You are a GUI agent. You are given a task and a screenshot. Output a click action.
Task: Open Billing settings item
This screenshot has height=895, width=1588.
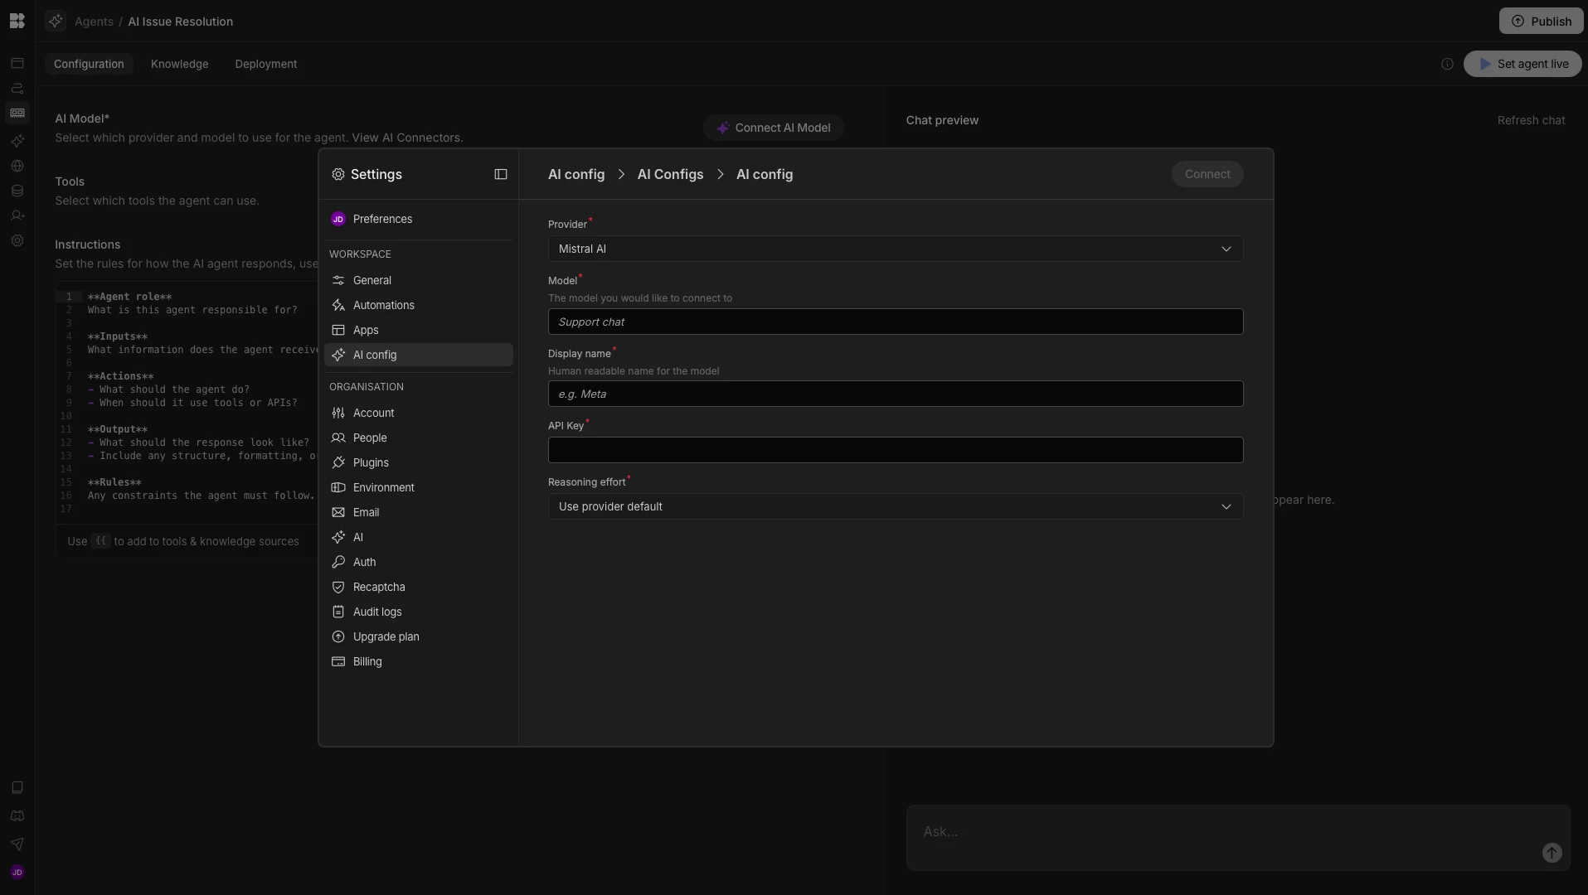419,661
